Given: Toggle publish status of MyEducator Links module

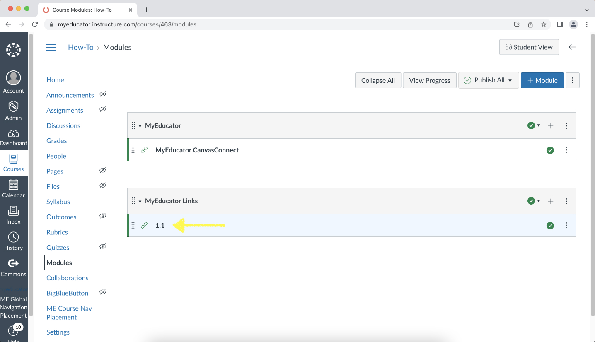Looking at the screenshot, I should click(x=534, y=201).
